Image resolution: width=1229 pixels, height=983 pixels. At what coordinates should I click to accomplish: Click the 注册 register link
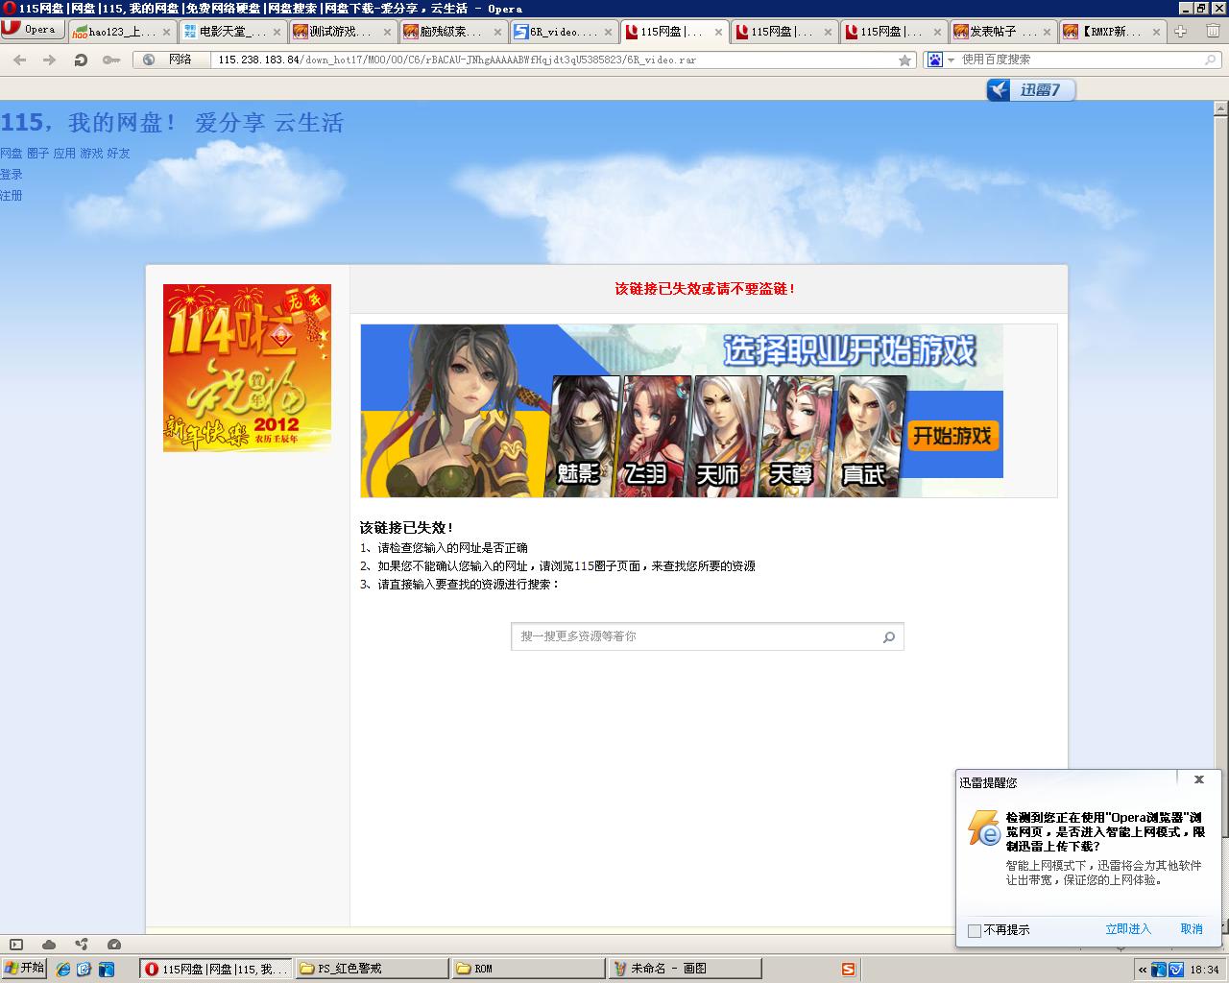click(x=12, y=196)
